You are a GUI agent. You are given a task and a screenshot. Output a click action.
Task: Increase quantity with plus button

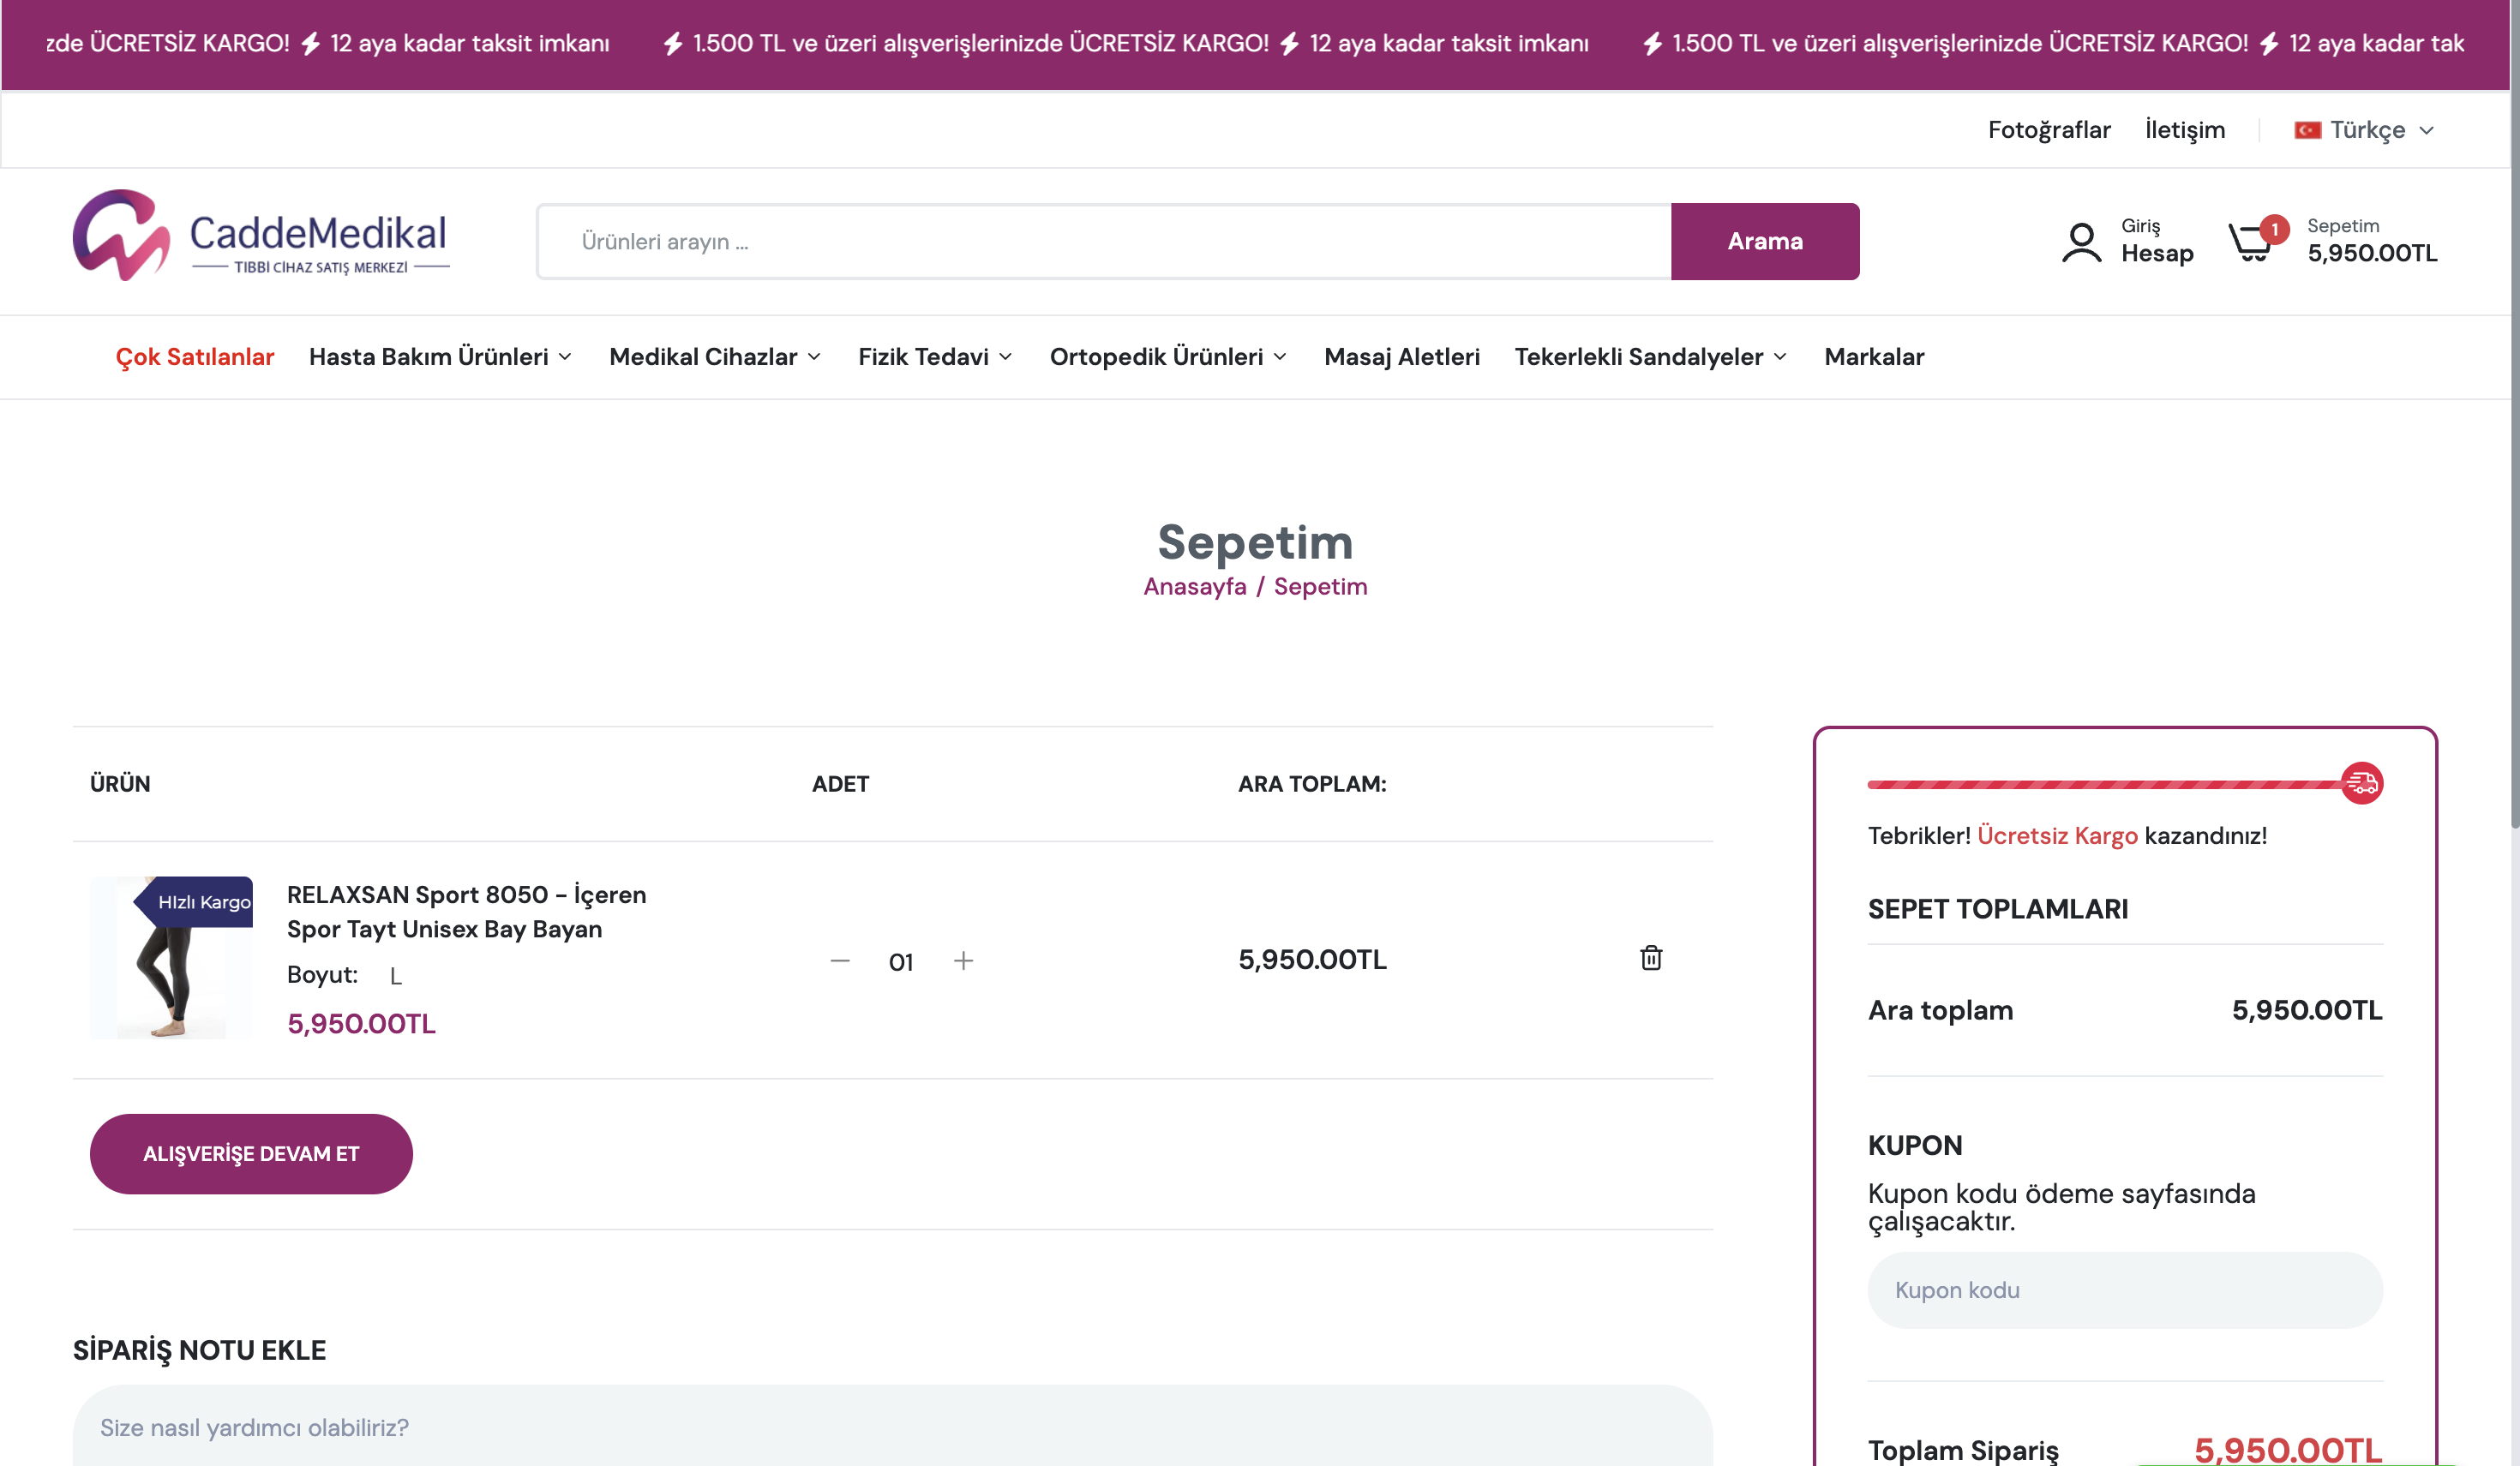(963, 960)
